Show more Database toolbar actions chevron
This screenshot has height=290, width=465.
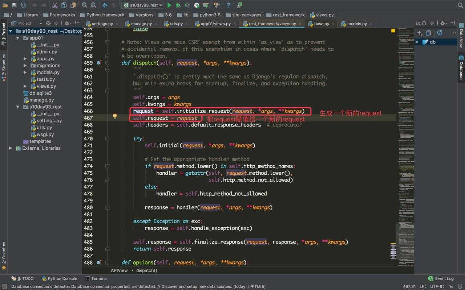454,33
